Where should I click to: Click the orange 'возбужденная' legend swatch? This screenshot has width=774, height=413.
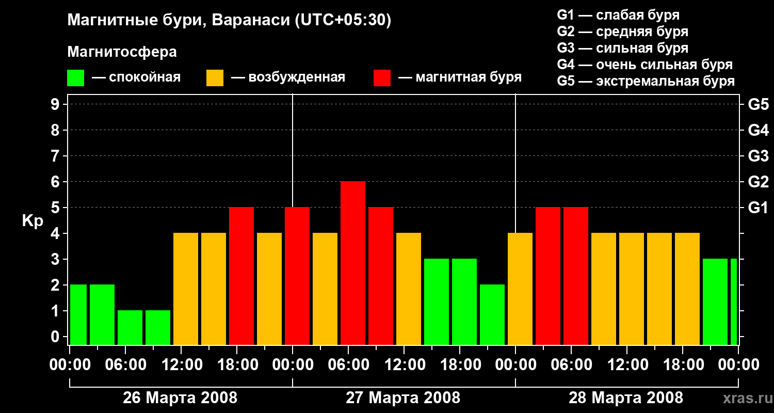[x=215, y=78]
